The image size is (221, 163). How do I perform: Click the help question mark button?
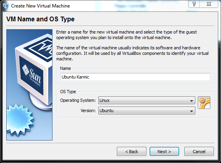click(194, 4)
